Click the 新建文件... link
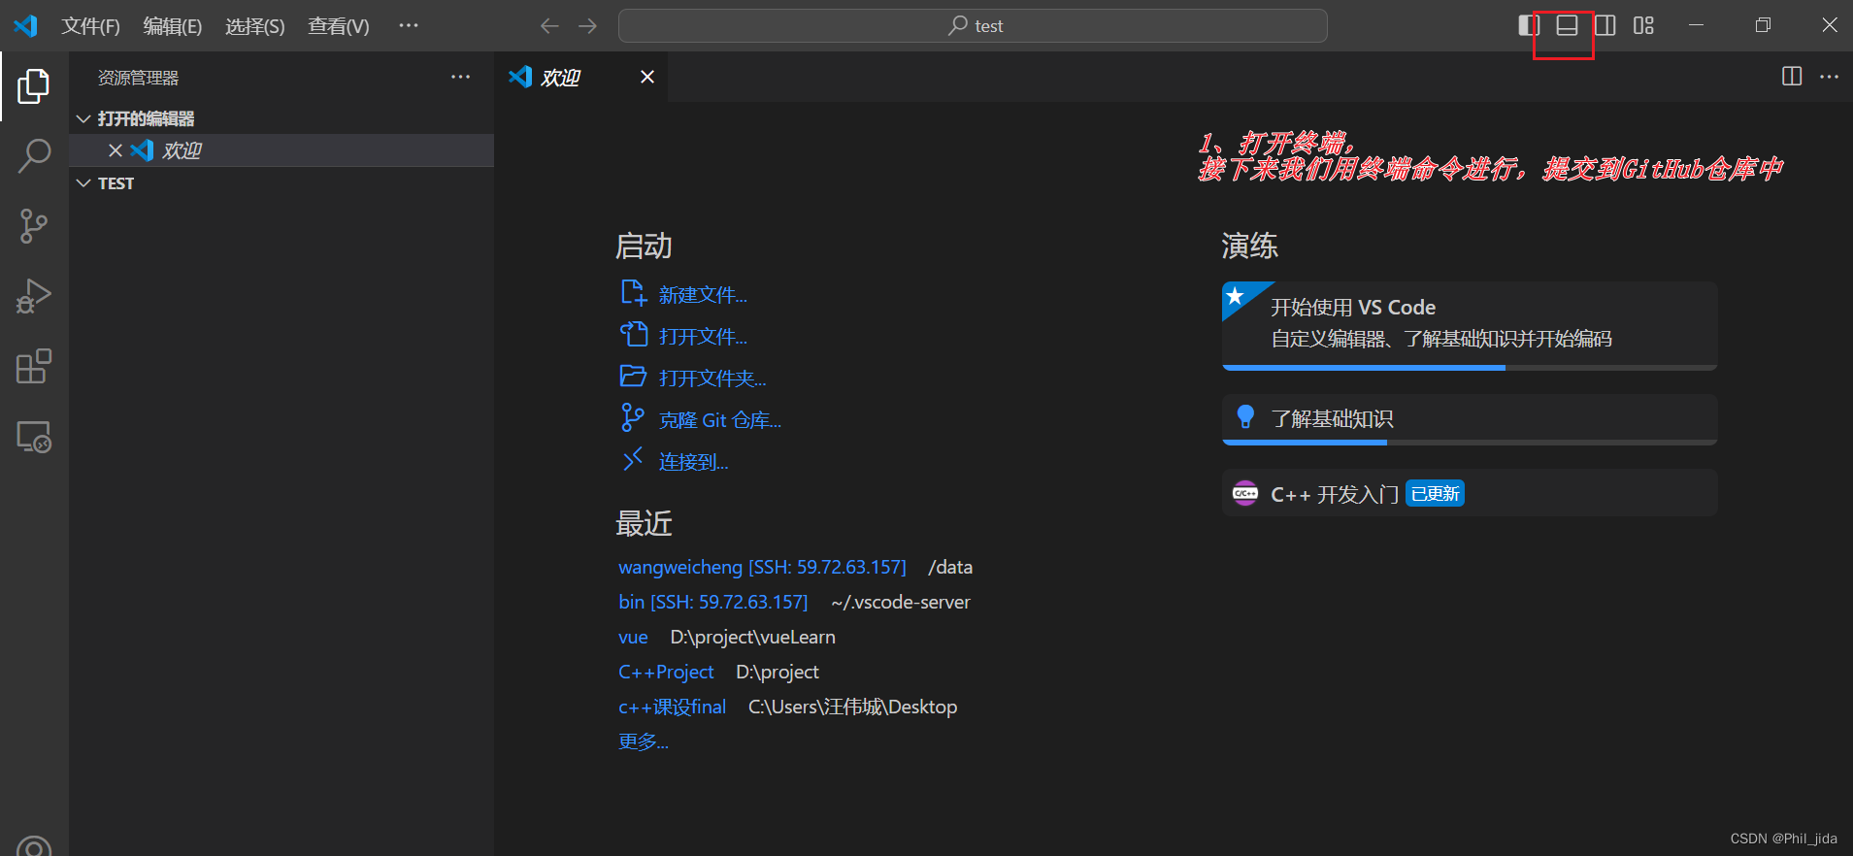This screenshot has height=856, width=1853. [x=703, y=295]
